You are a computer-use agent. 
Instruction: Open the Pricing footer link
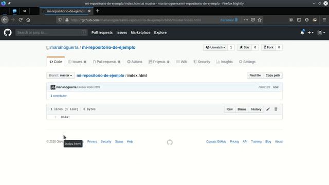[234, 142]
